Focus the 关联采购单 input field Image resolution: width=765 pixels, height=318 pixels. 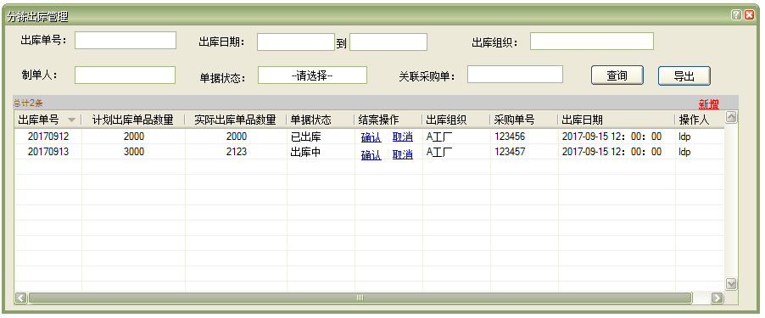pyautogui.click(x=515, y=74)
